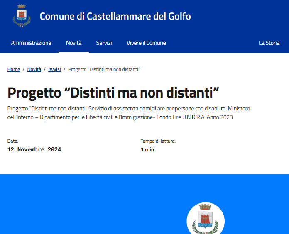The height and width of the screenshot is (234, 289).
Task: Click the Tempo di lettura: label
Action: (x=158, y=141)
